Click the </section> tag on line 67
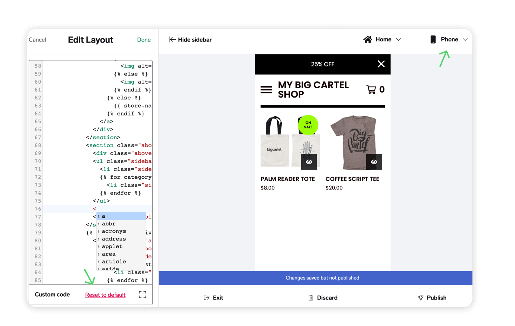515x326 pixels. (103, 137)
